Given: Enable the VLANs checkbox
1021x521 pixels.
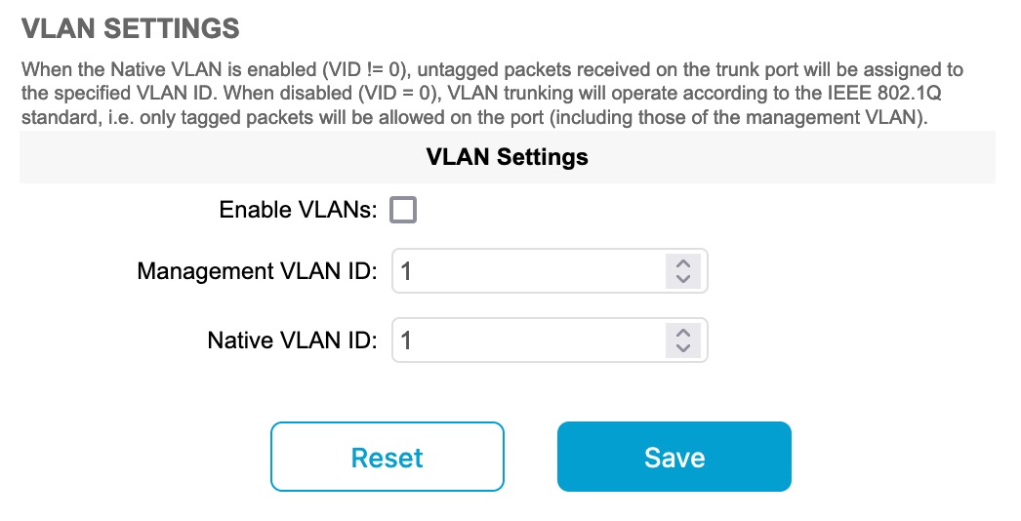Looking at the screenshot, I should (403, 210).
